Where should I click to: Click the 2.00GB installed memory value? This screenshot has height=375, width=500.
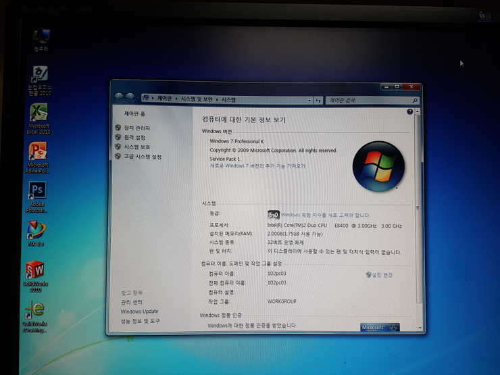pyautogui.click(x=295, y=234)
